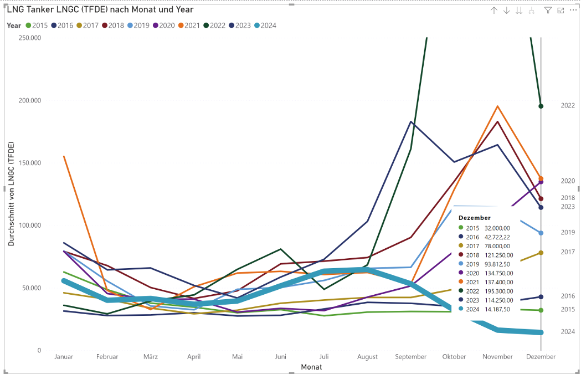Screen dimensions: 581x374
Task: Expand all down one hierarchy level
Action: click(x=532, y=11)
